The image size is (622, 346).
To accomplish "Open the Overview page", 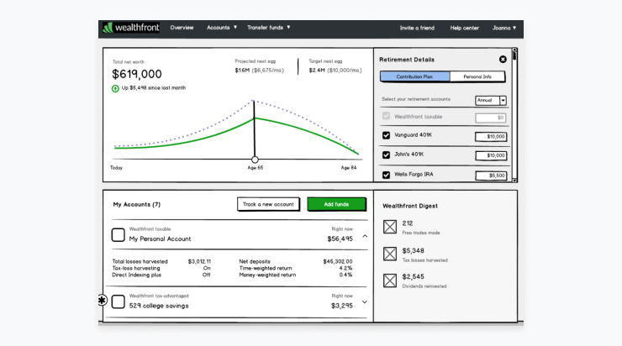I will pos(182,28).
